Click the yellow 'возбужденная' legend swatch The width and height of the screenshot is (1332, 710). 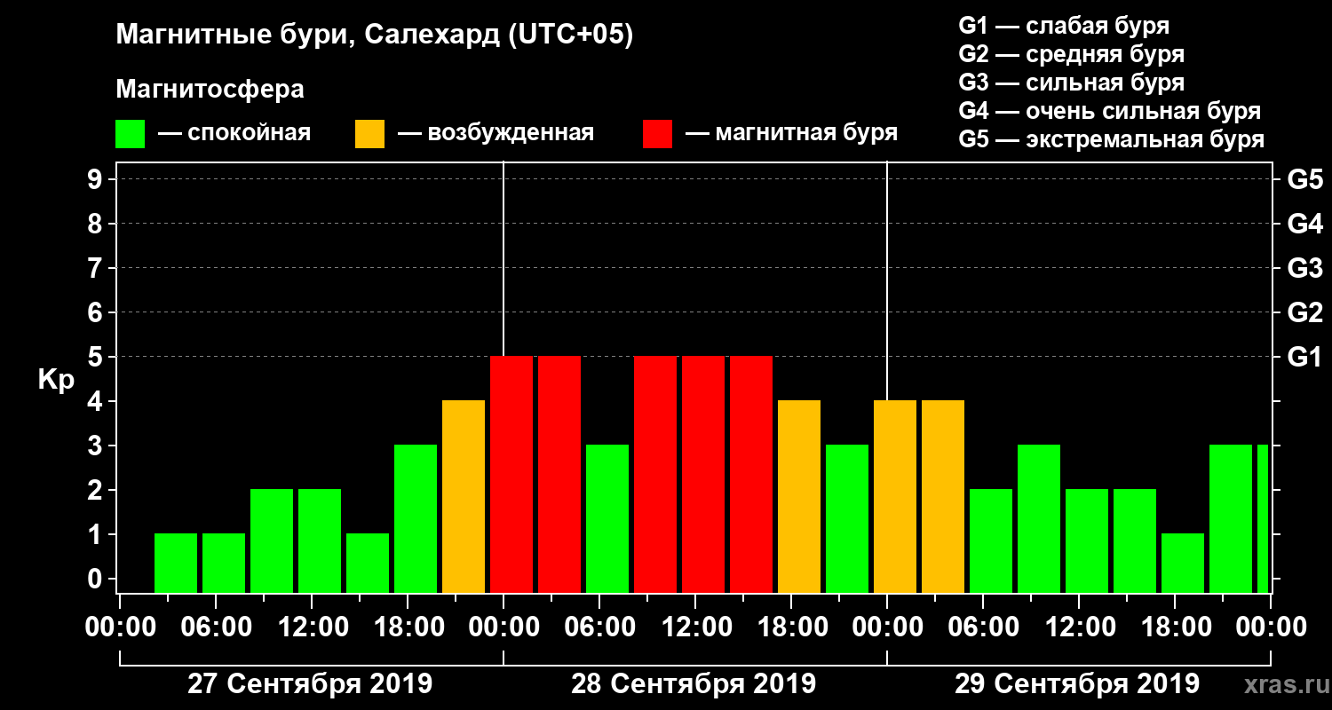[370, 134]
